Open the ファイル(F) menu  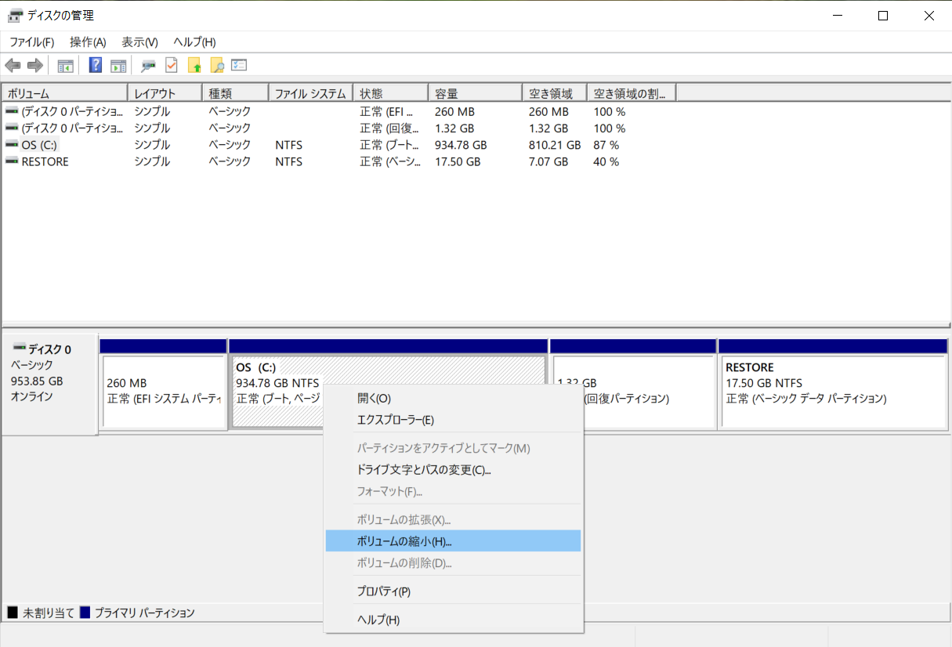[x=31, y=42]
